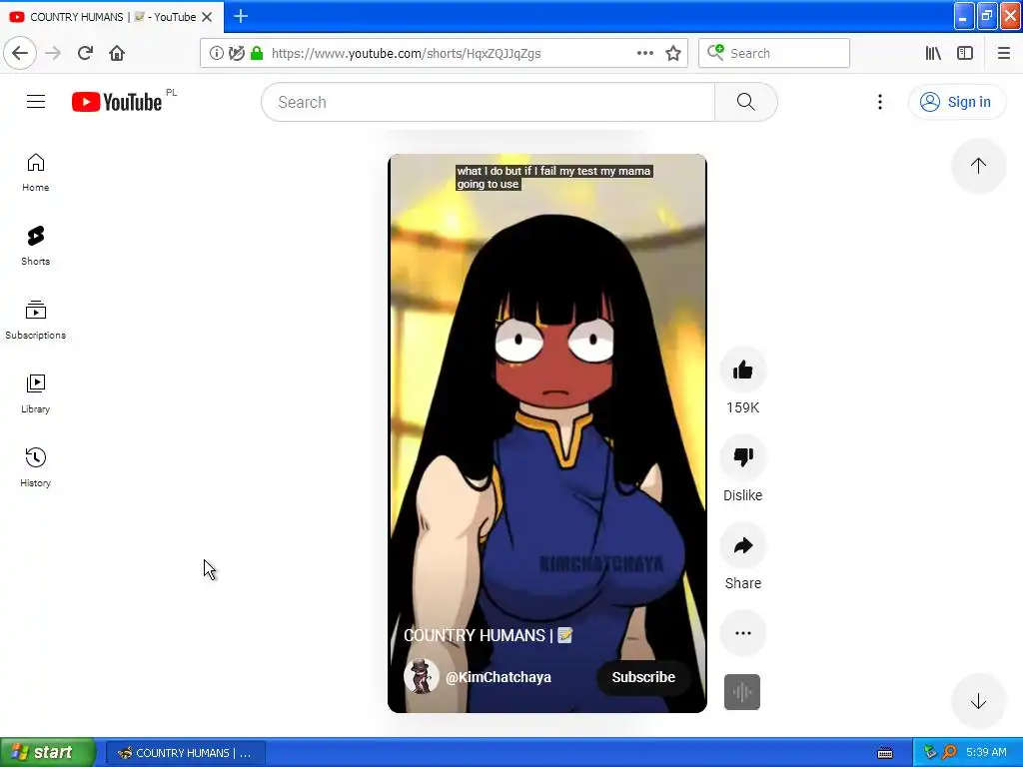1023x767 pixels.
Task: Click the browser forward arrow
Action: pyautogui.click(x=53, y=53)
